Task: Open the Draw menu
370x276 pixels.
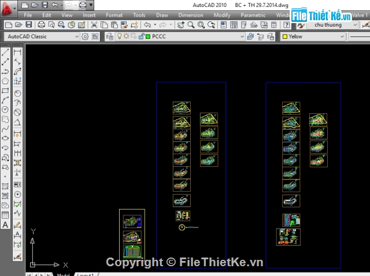Action: click(162, 16)
